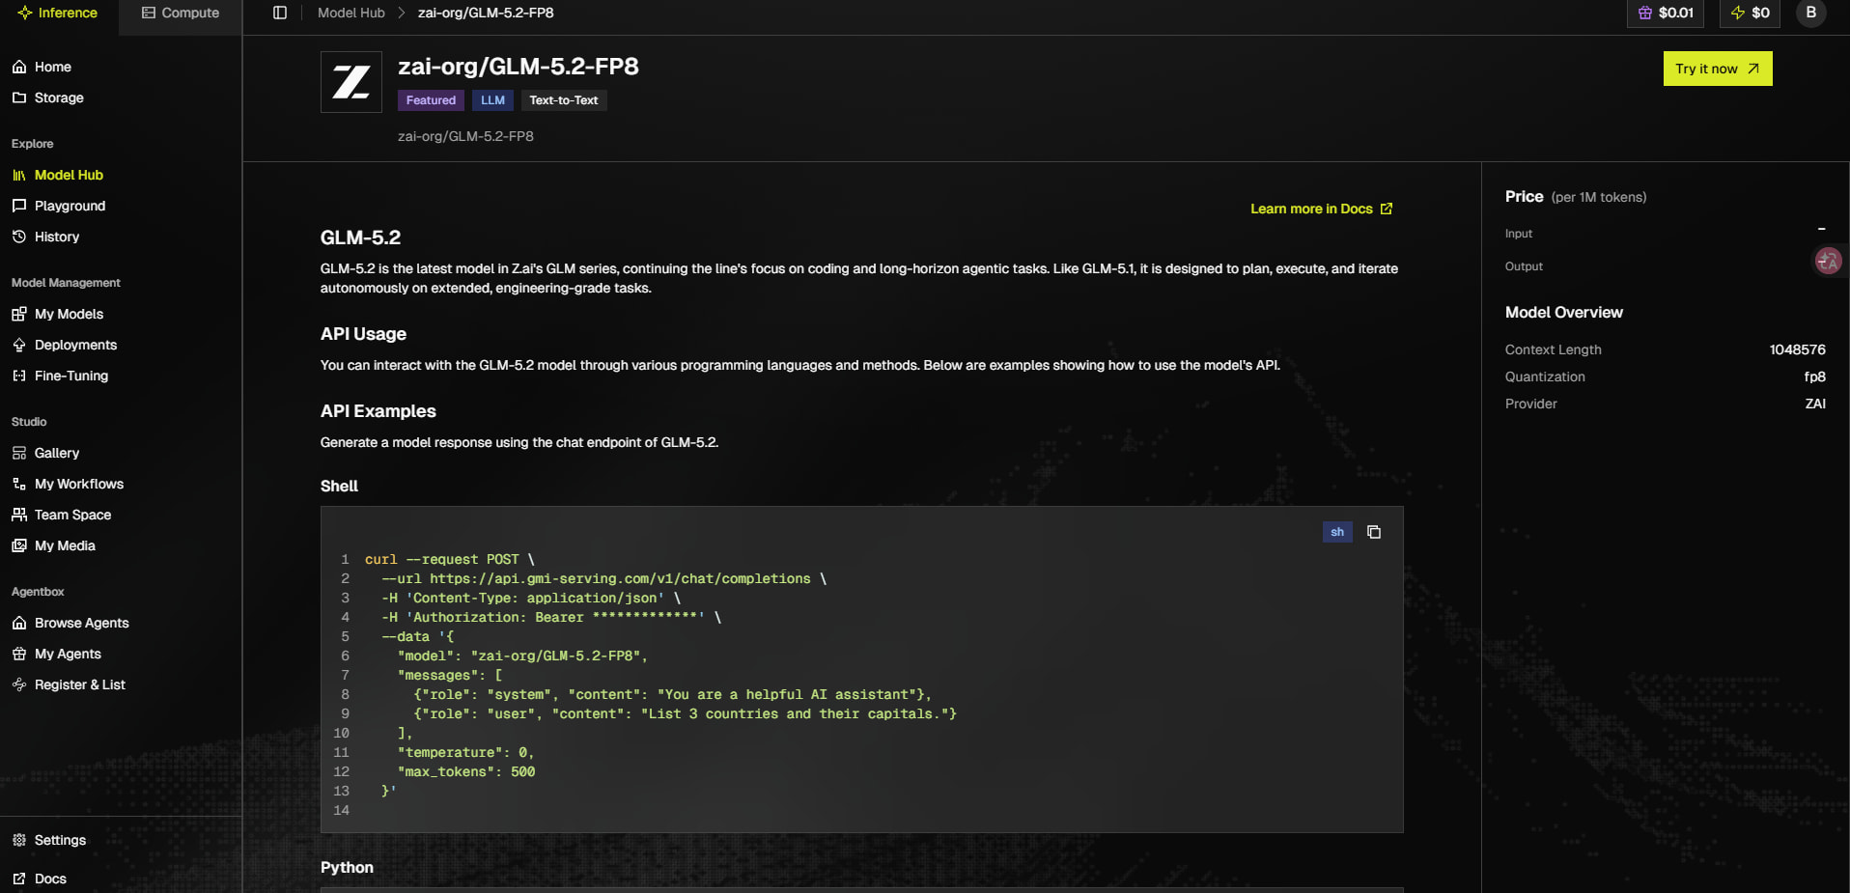The height and width of the screenshot is (893, 1850).
Task: Click the API Examples heading
Action: tap(378, 411)
